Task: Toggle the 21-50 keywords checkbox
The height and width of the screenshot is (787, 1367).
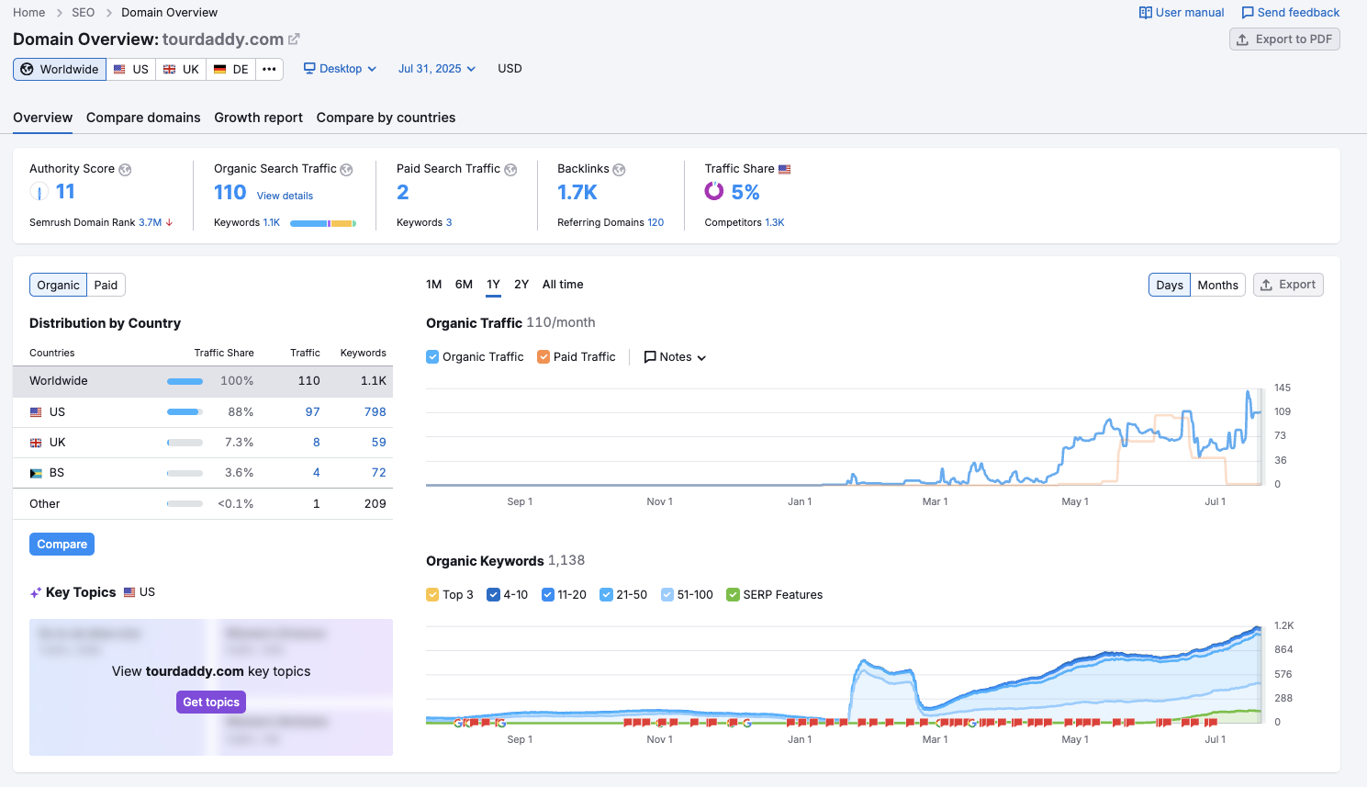Action: tap(606, 595)
